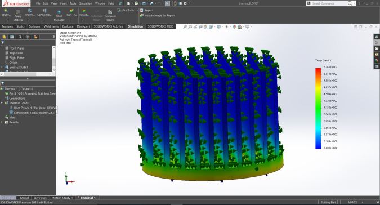Switch to the DimXpert ribbon tab
The width and height of the screenshot is (380, 205).
tap(83, 26)
